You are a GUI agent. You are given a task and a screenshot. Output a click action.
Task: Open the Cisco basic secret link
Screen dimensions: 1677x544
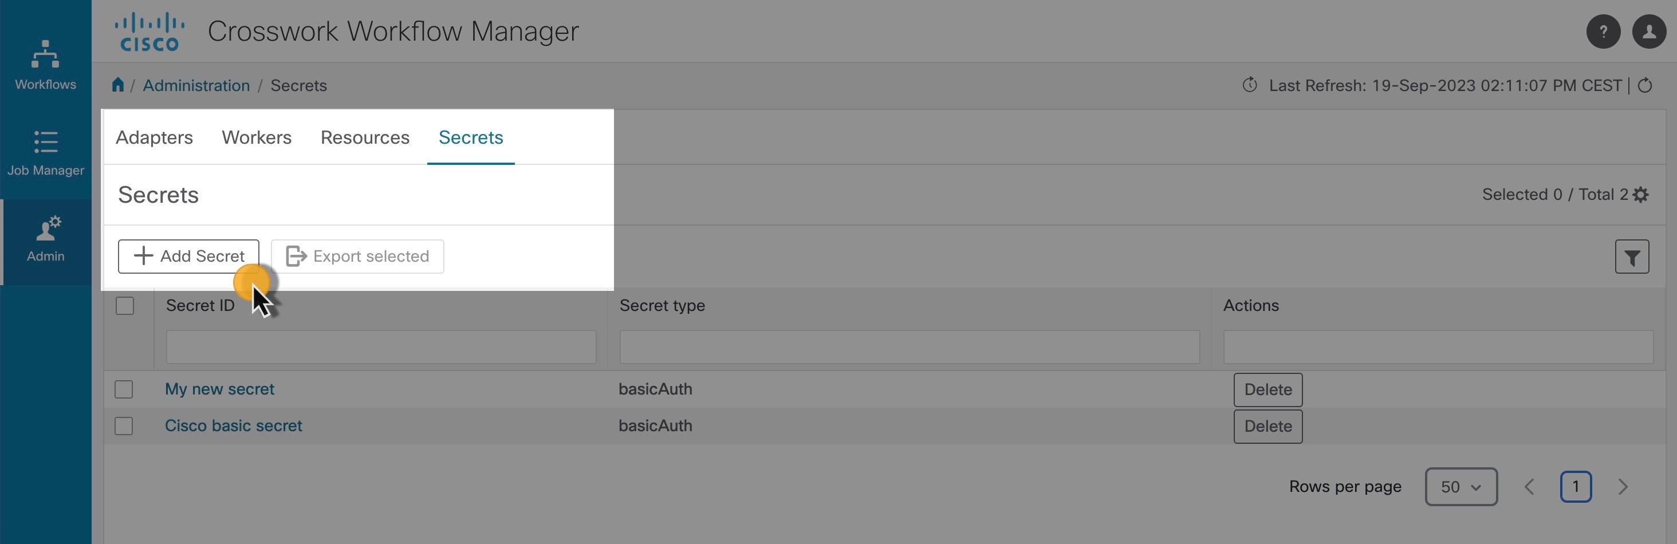[233, 425]
